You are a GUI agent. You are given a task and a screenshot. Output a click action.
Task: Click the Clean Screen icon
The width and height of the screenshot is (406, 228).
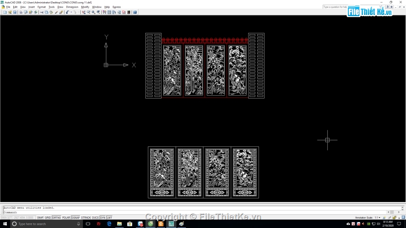tap(403, 218)
